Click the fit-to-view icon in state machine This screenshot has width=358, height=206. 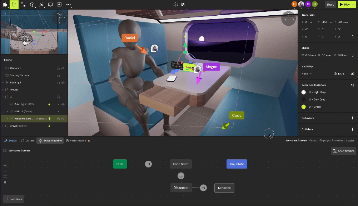[x=5, y=176]
